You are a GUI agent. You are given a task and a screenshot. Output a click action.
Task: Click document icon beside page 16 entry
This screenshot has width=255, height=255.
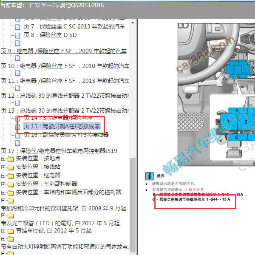[x=18, y=135]
